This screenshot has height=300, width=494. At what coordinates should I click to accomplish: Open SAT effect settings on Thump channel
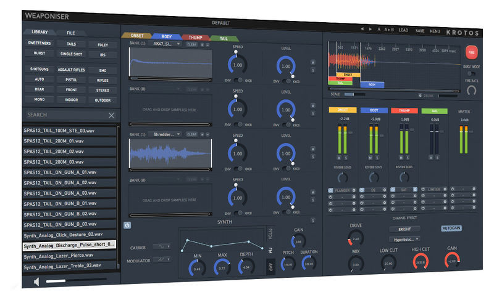[x=415, y=189]
